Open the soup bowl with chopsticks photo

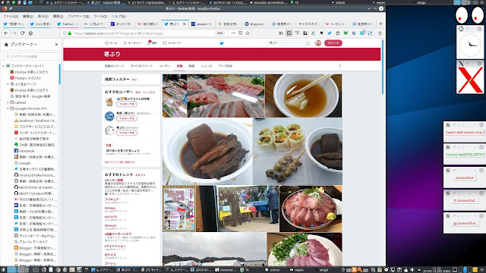(x=304, y=96)
